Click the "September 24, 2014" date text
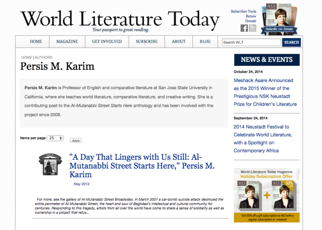Screen dimensions: 322x230 (x=250, y=118)
